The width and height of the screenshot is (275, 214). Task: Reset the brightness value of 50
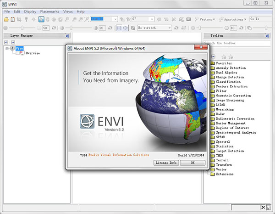tap(54, 28)
